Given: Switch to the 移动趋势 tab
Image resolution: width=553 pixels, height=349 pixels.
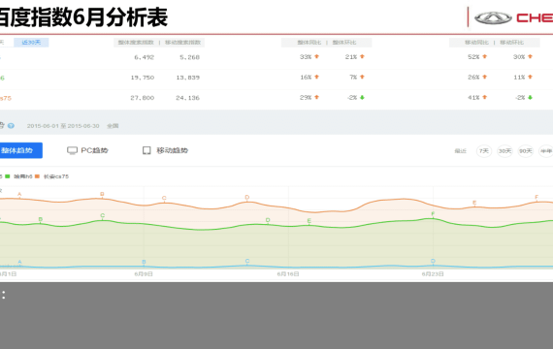Looking at the screenshot, I should [x=165, y=151].
